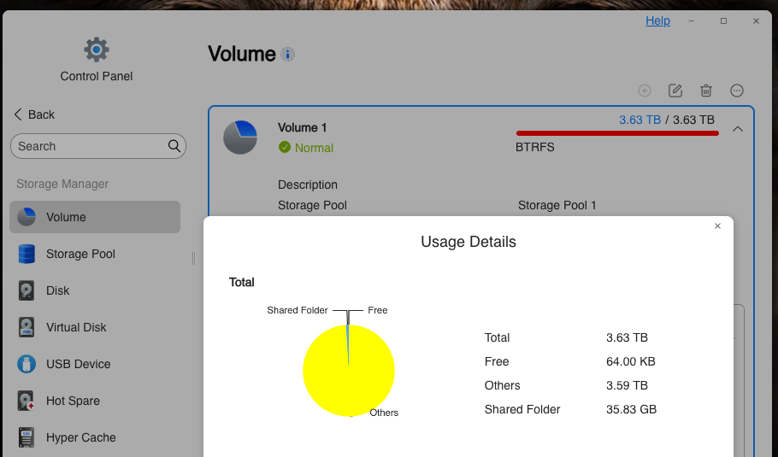The height and width of the screenshot is (457, 778).
Task: Click the Storage Pool sidebar icon
Action: pyautogui.click(x=27, y=254)
